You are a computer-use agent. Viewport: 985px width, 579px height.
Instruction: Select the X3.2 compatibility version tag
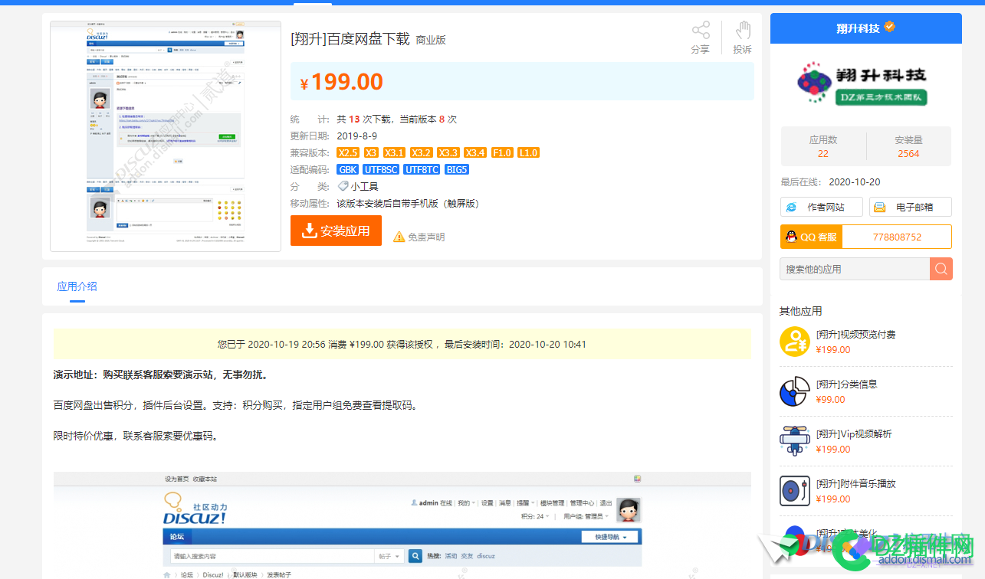[421, 152]
